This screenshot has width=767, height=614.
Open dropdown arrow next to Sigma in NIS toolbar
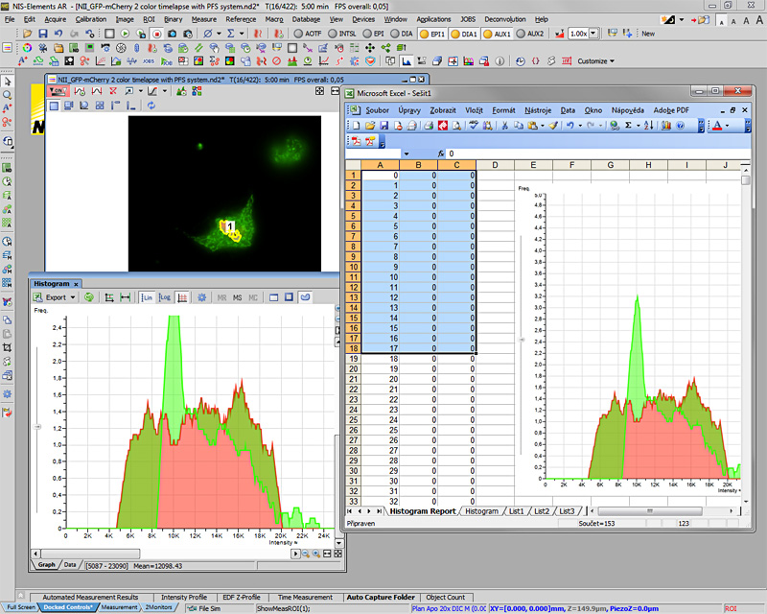click(243, 34)
